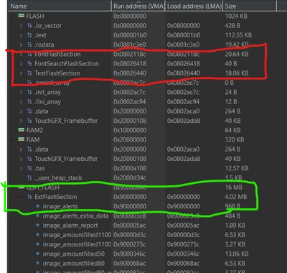Select the RAM2 region label
Viewport: 287px width, 273px height.
point(34,130)
